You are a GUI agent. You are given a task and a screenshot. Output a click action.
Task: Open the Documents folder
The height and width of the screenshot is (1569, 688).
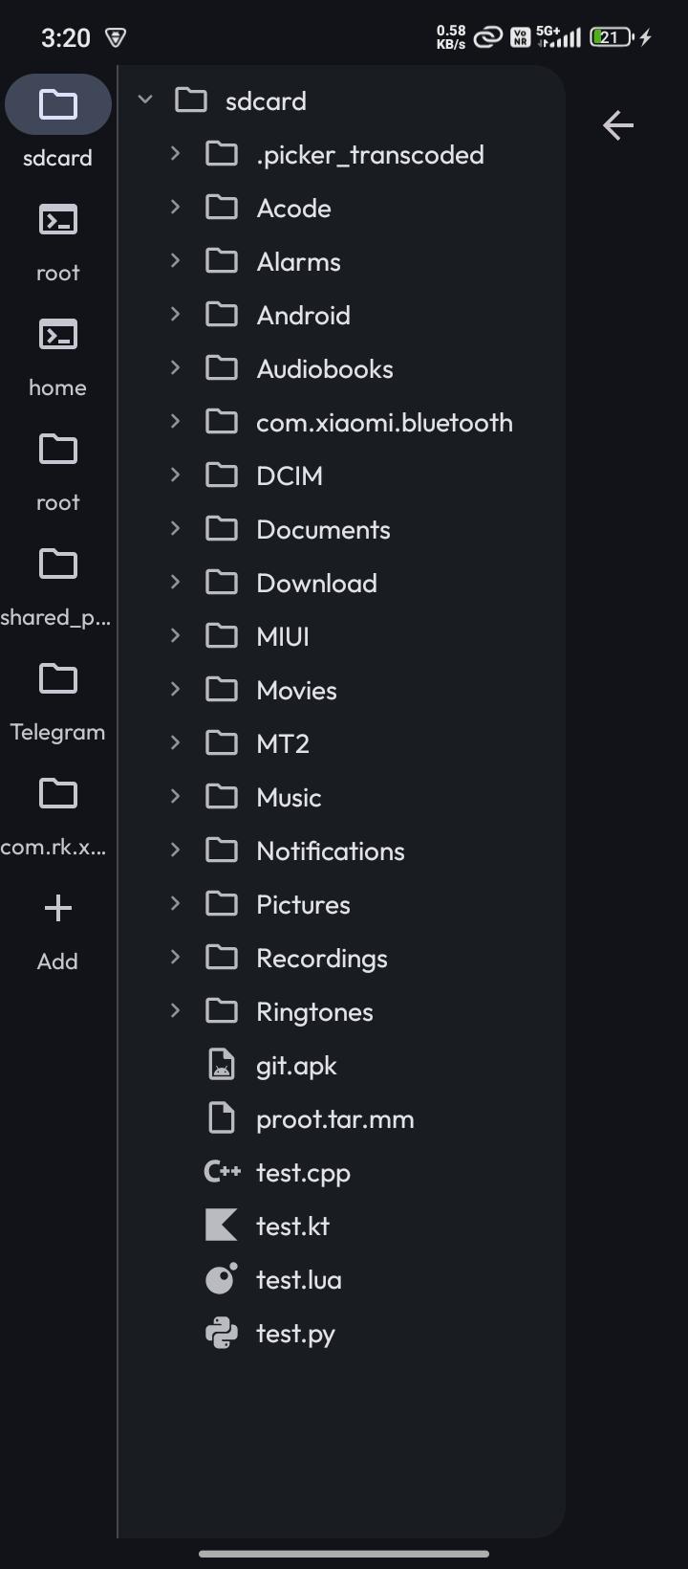coord(323,529)
